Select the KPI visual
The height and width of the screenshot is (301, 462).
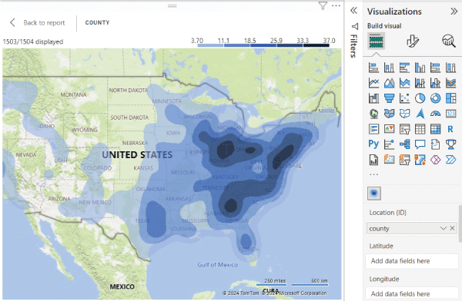tap(389, 129)
